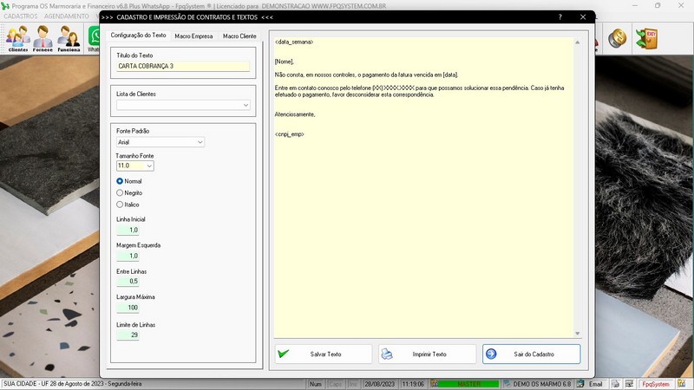
Task: Open the Clientes toolbar icon
Action: 17,39
